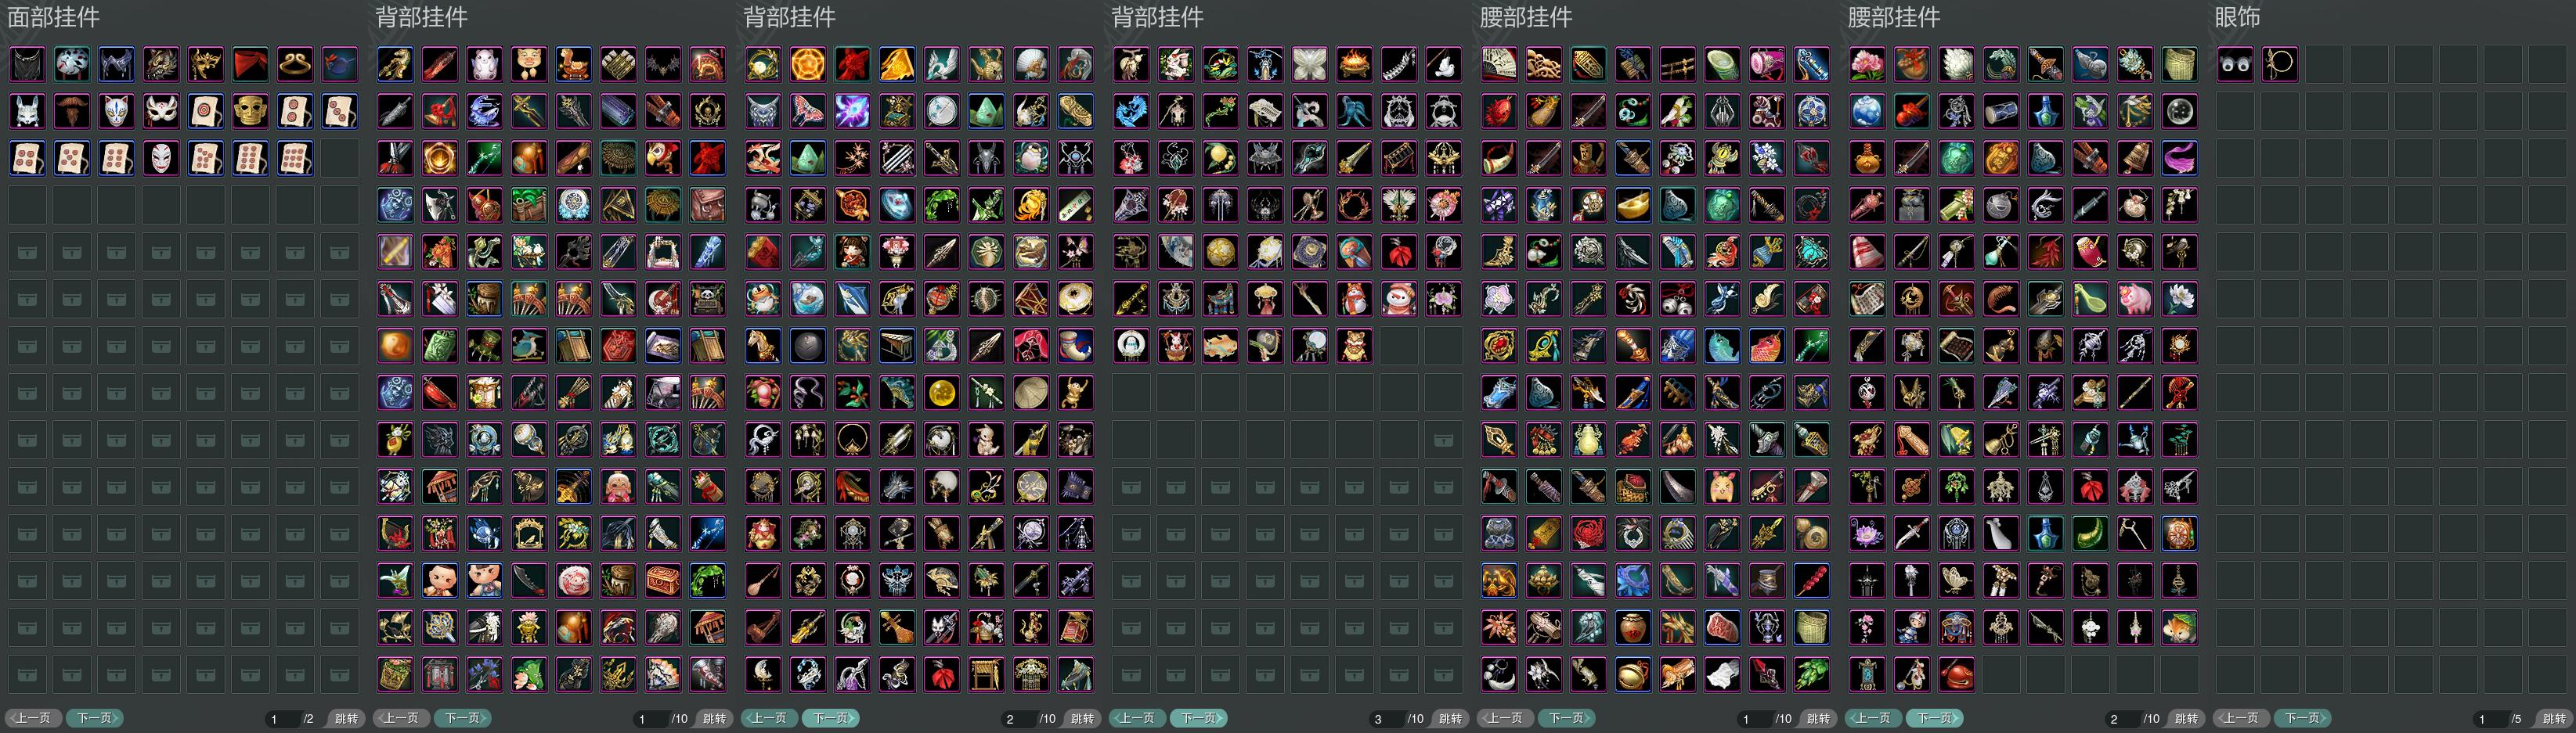The image size is (2576, 733).
Task: Choose the white butterfly wings back pendant
Action: [1310, 64]
